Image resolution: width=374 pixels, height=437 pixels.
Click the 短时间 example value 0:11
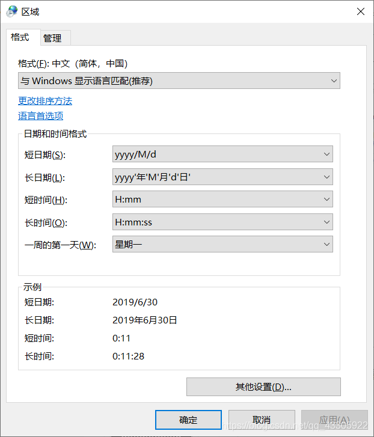click(x=121, y=338)
